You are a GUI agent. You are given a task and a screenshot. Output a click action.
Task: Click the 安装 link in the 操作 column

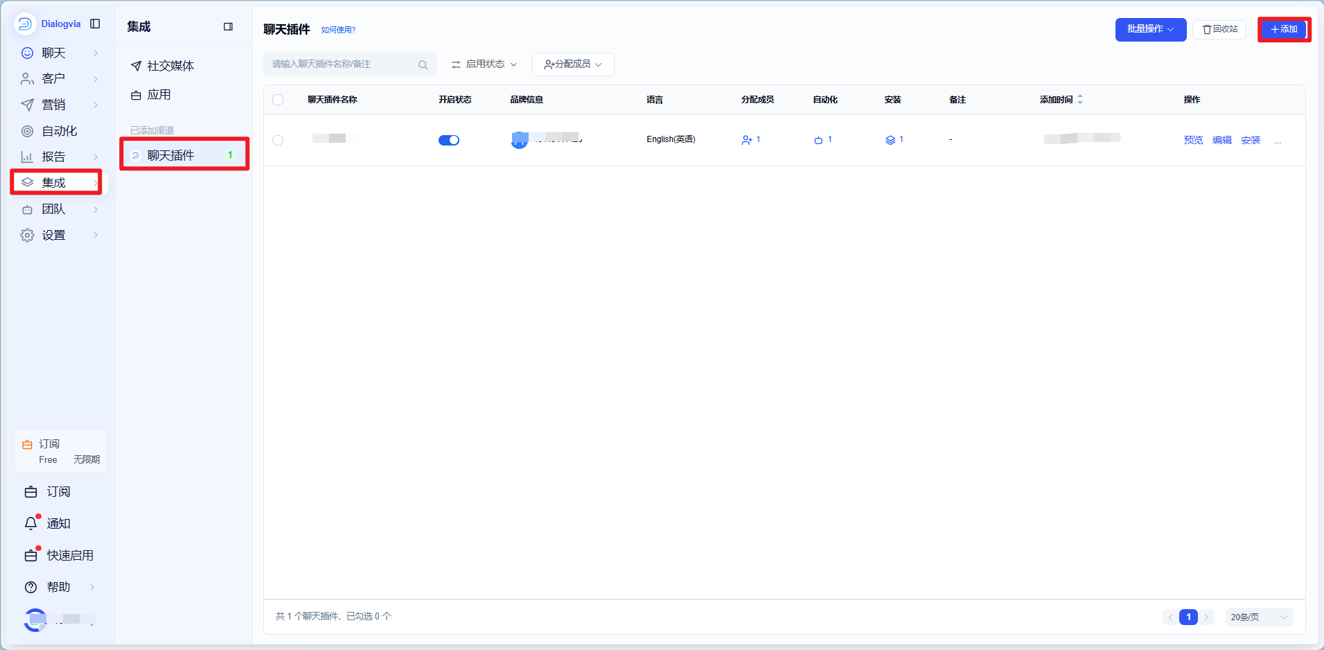1251,140
